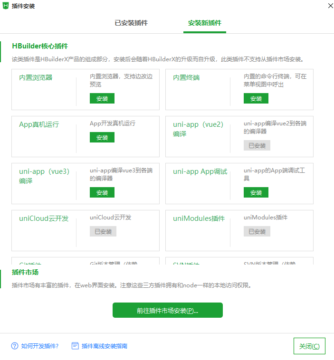Image resolution: width=334 pixels, height=360 pixels.
Task: Close the plugin install window
Action: pos(309,346)
